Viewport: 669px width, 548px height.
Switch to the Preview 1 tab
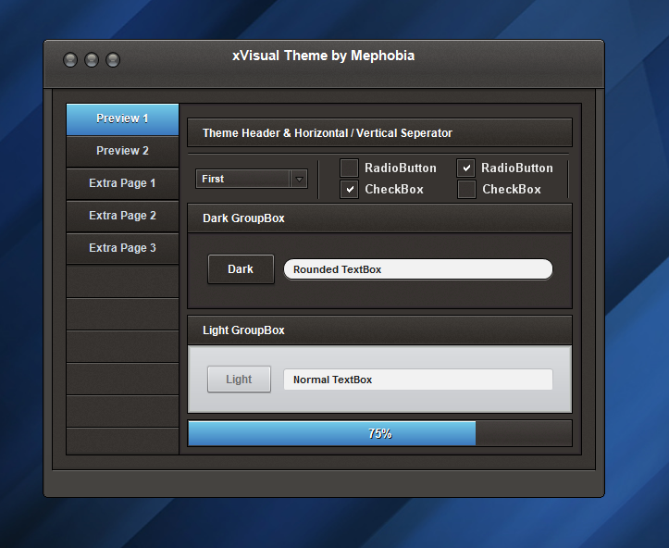pos(122,118)
